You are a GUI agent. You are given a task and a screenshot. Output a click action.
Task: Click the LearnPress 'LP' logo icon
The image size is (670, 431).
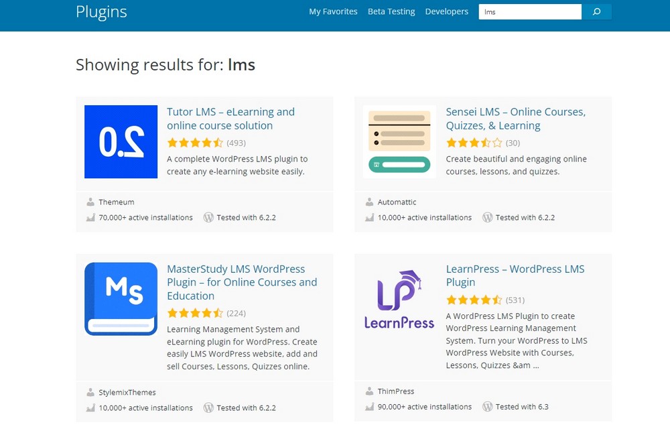pyautogui.click(x=399, y=299)
